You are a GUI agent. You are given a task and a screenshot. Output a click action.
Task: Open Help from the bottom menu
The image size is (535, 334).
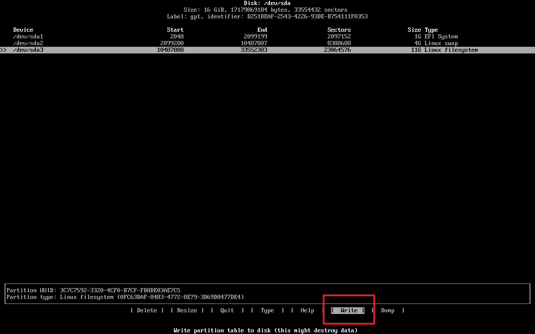[307, 310]
